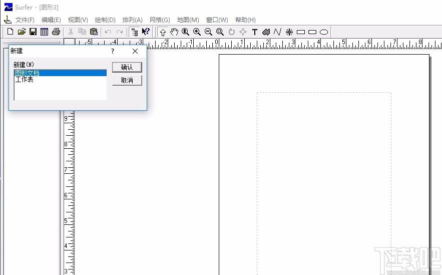Open the 视图(V) menu
This screenshot has height=275, width=442.
(x=78, y=20)
